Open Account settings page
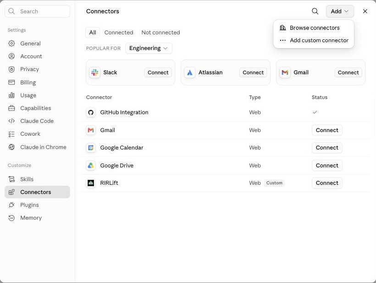This screenshot has height=283, width=376. point(38,56)
